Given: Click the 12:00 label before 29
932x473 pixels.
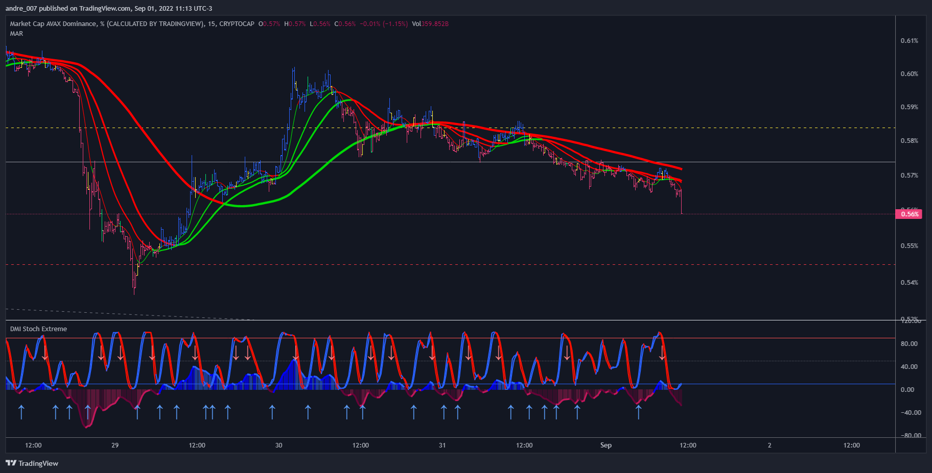Looking at the screenshot, I should 33,445.
